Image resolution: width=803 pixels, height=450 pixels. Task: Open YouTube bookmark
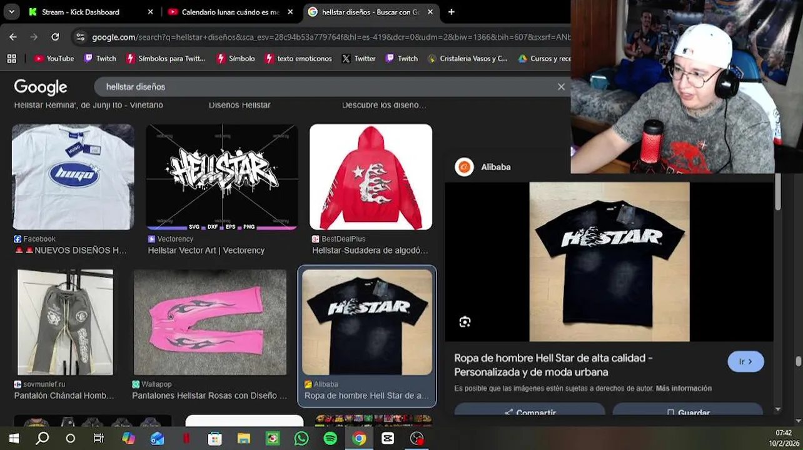pos(54,58)
